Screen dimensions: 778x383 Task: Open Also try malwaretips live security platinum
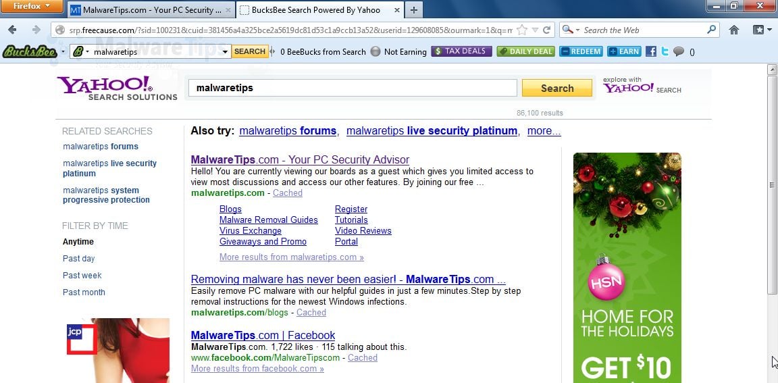(432, 131)
